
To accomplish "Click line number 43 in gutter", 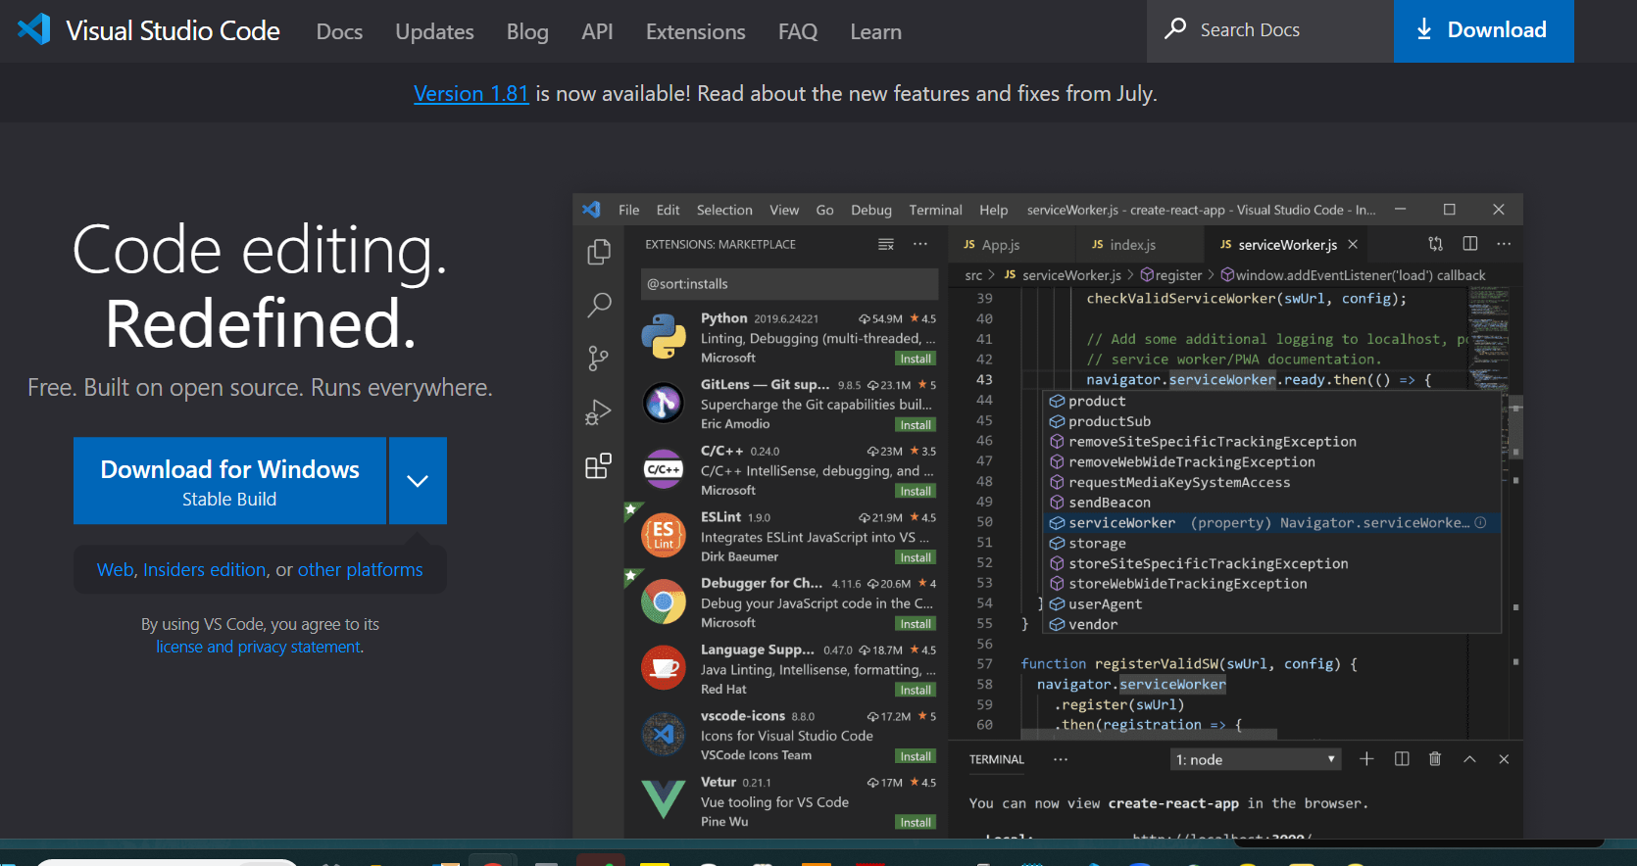I will [984, 379].
